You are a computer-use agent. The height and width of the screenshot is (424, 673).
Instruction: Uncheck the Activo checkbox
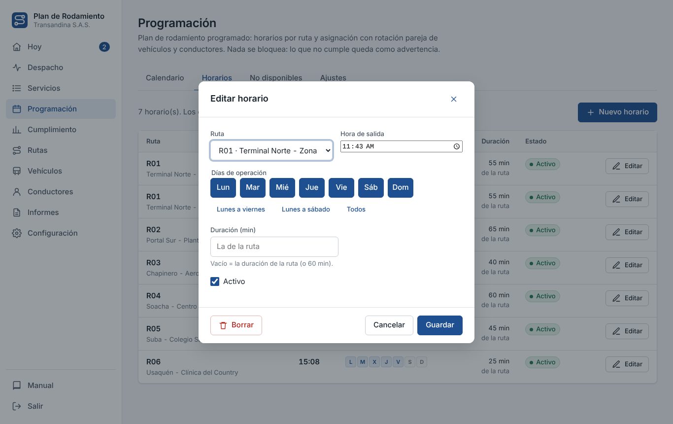coord(215,282)
